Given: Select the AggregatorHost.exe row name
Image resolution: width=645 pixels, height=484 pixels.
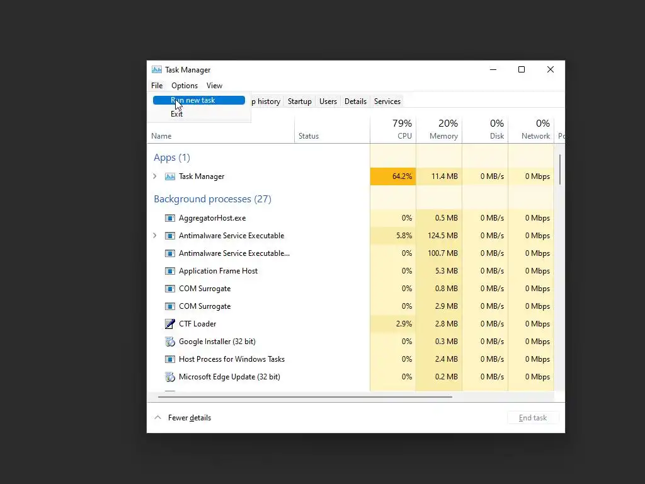Looking at the screenshot, I should pyautogui.click(x=212, y=218).
